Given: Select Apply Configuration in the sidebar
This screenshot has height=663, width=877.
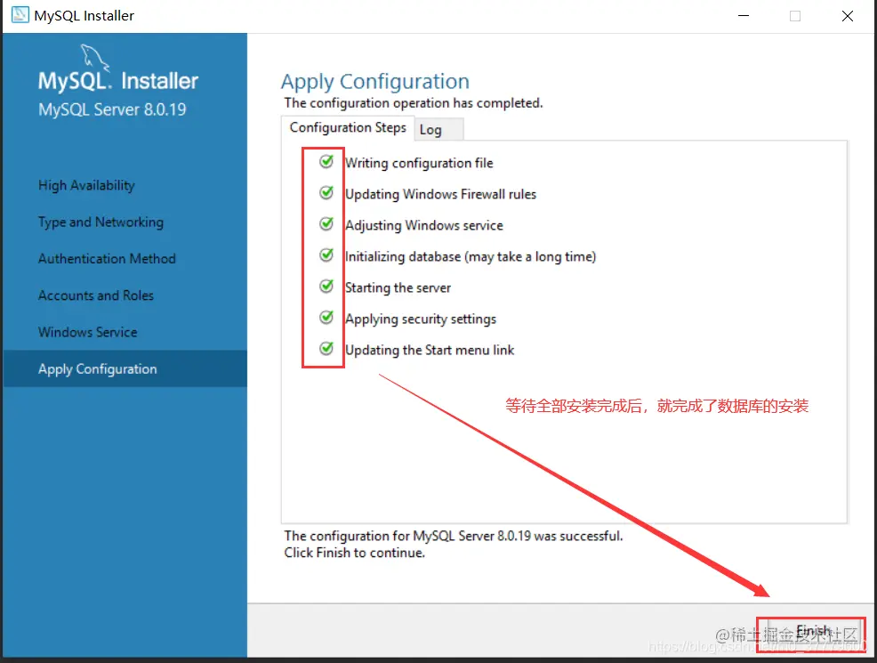Looking at the screenshot, I should click(x=125, y=368).
